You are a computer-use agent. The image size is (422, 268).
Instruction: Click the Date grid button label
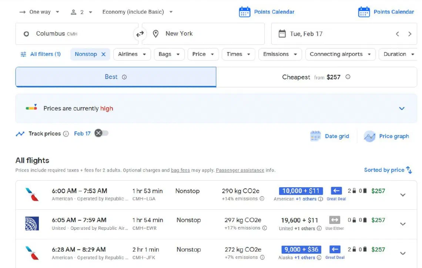pyautogui.click(x=337, y=136)
